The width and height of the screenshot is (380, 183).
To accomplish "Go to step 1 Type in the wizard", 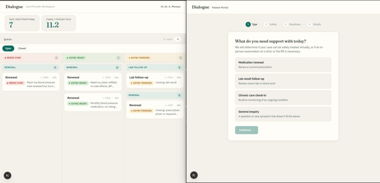I will click(x=251, y=24).
